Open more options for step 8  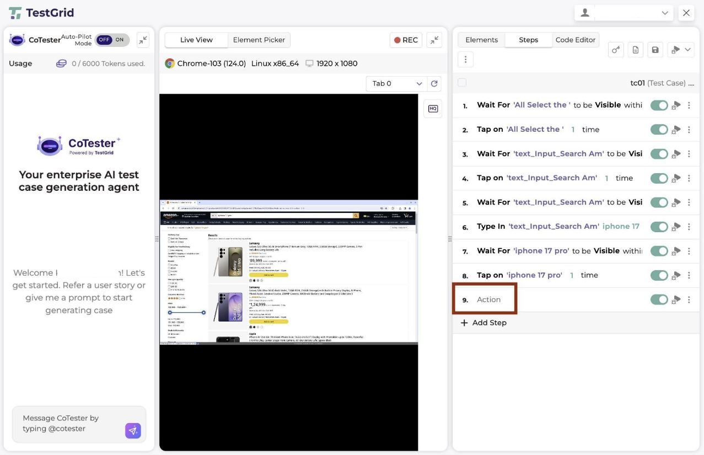coord(689,275)
